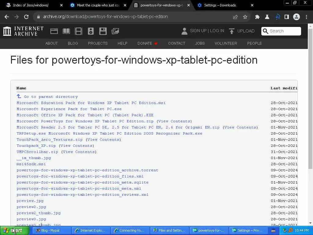Close the Index of /isos/windows/ tab
This screenshot has width=313, height=235.
[x=61, y=5]
